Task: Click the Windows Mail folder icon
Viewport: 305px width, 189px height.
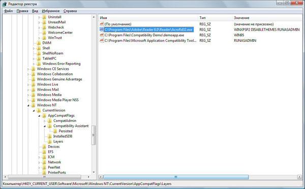Action: [34, 90]
